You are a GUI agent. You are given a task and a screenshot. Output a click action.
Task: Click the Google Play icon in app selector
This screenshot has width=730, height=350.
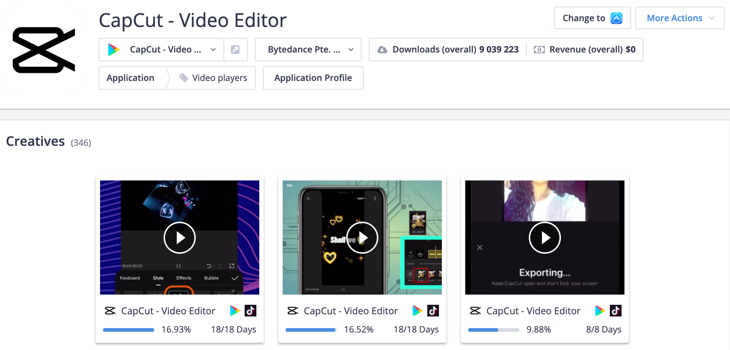[114, 50]
